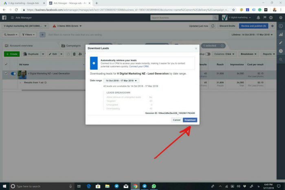The image size is (285, 190).
Task: Open the Ads Manager hamburger menu
Action: tap(12, 18)
